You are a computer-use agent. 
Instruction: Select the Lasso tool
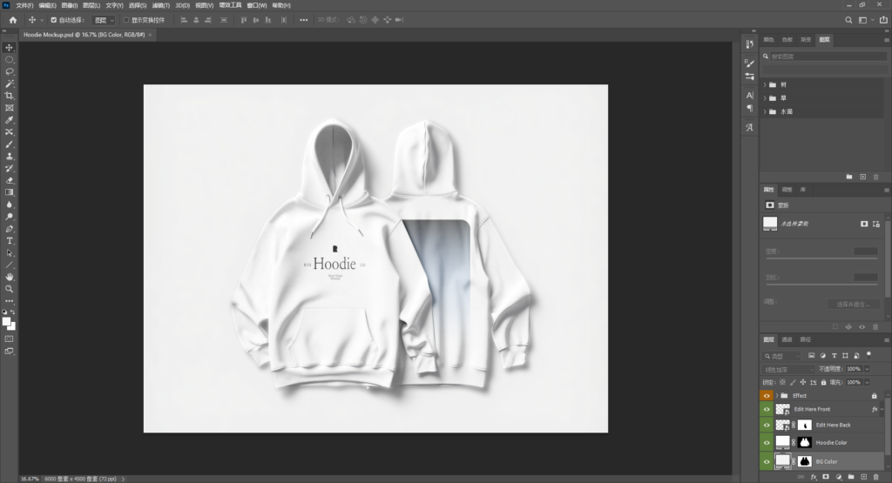tap(9, 71)
